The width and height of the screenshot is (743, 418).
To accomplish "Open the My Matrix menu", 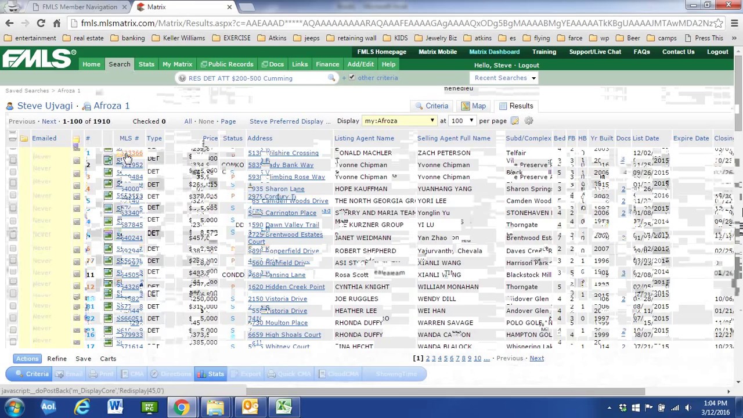I will pos(177,64).
